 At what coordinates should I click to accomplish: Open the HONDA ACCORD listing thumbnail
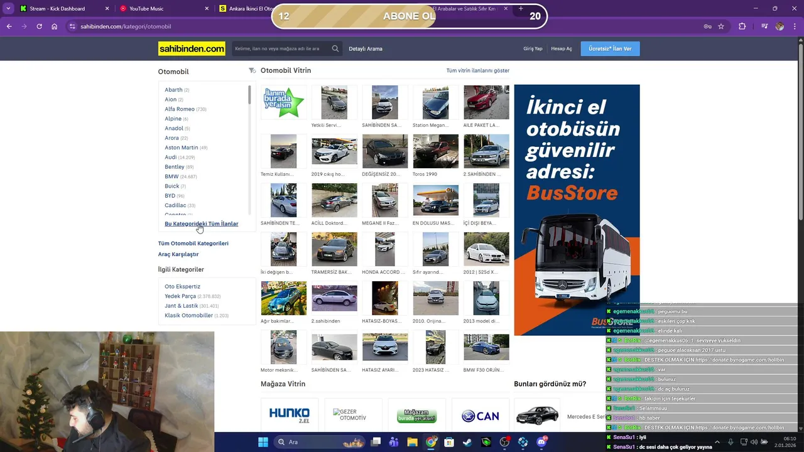click(385, 249)
